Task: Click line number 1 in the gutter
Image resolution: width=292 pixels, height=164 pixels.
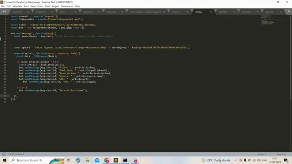Action: coord(5,16)
